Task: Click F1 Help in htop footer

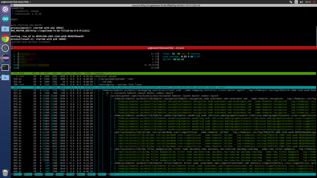Action: 16,174
